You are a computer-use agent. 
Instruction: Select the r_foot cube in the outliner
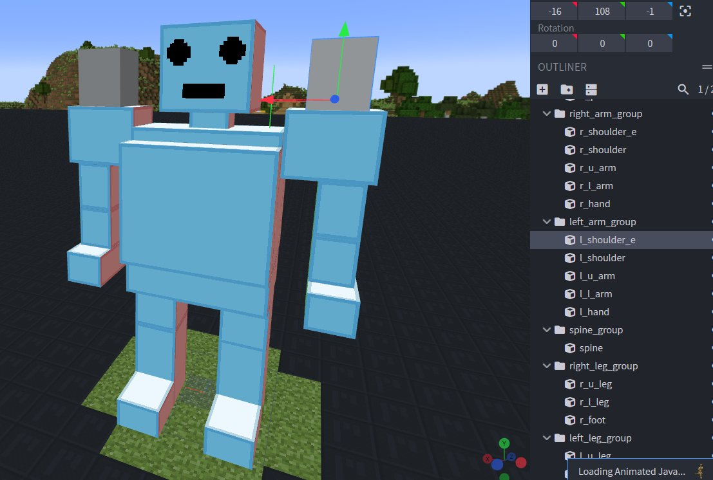pos(590,420)
